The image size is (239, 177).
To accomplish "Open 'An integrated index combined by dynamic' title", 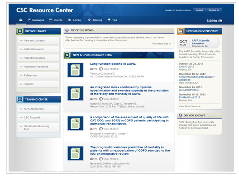I will tap(129, 91).
